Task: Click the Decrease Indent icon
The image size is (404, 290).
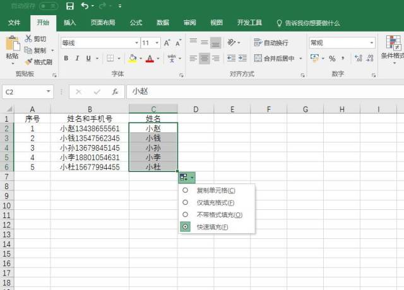Action: point(231,59)
